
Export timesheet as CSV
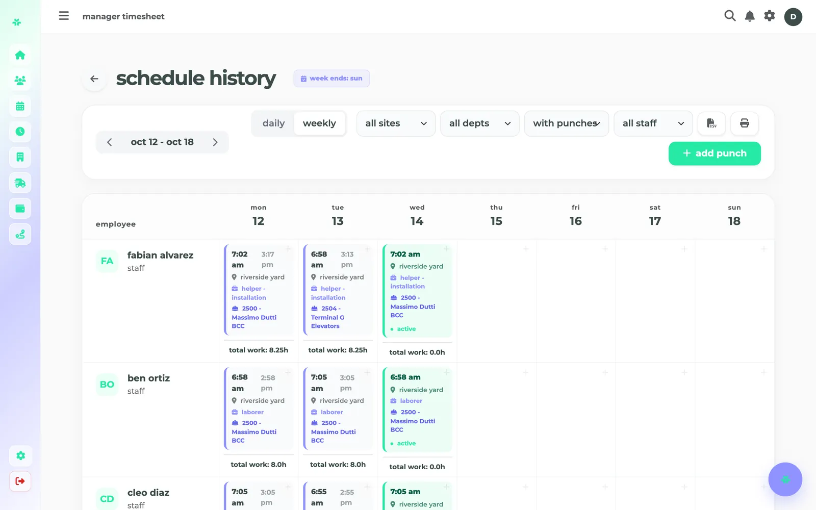pos(711,123)
